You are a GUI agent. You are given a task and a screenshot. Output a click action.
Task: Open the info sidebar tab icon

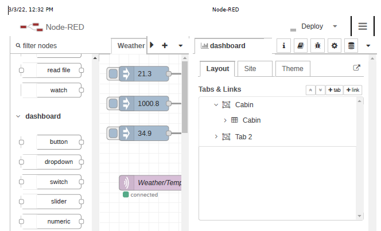(x=283, y=45)
